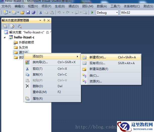
Task: Collapse the hello-itcast-c project node
Action: point(5,37)
